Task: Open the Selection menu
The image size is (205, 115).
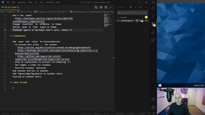Action: (22, 2)
